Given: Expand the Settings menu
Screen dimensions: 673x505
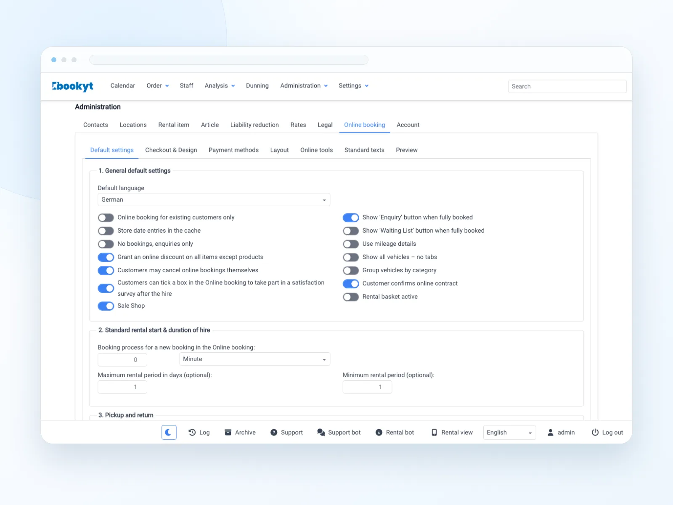Looking at the screenshot, I should point(353,85).
